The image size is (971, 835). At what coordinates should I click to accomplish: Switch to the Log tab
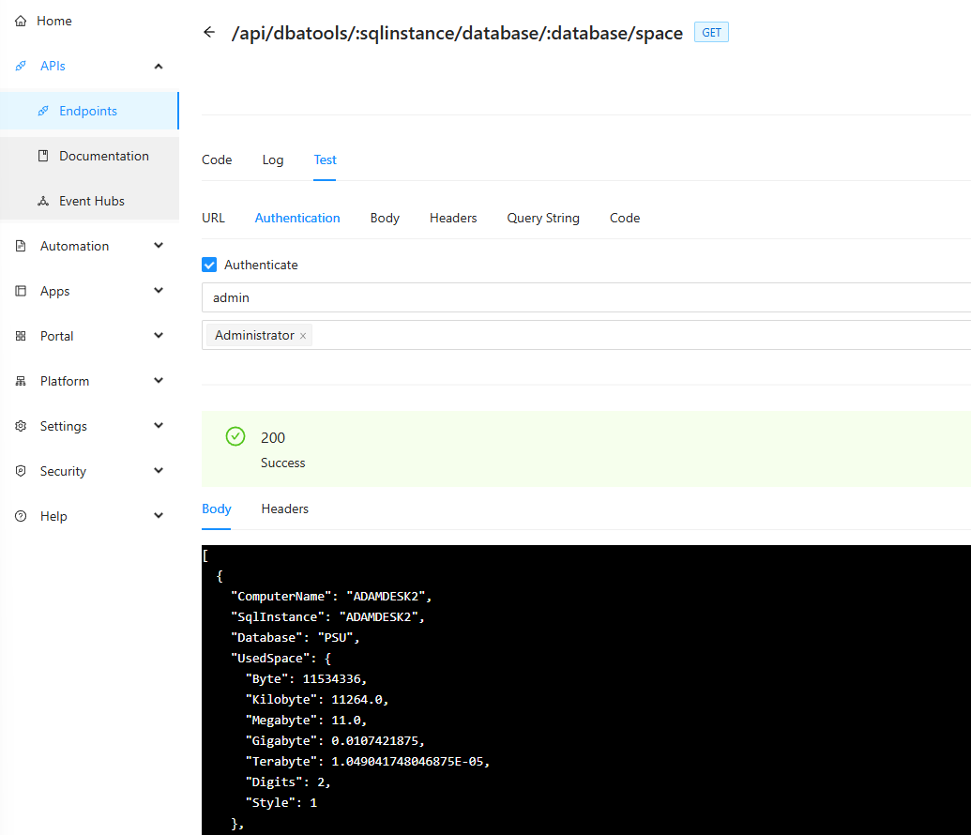[272, 159]
